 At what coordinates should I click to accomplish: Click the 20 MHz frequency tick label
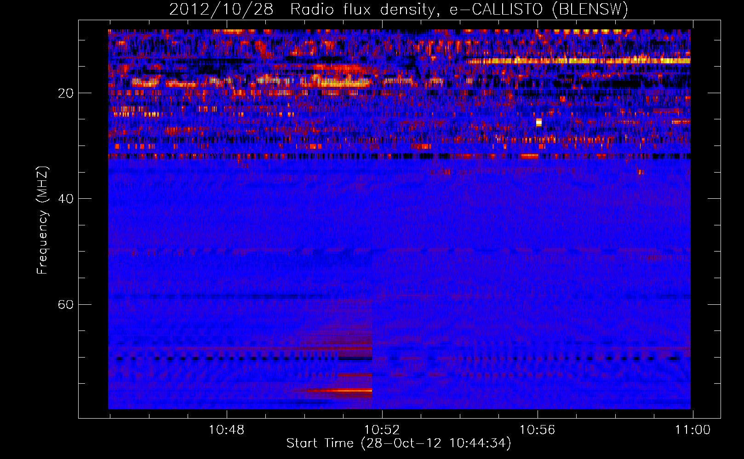[x=66, y=93]
